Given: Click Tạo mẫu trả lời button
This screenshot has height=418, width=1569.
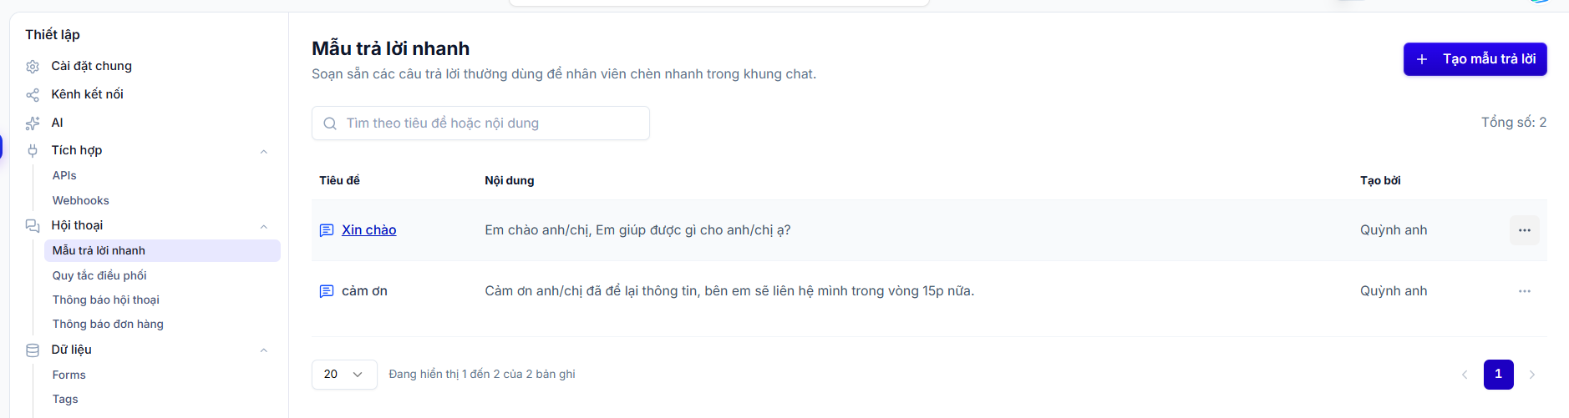Looking at the screenshot, I should point(1475,59).
